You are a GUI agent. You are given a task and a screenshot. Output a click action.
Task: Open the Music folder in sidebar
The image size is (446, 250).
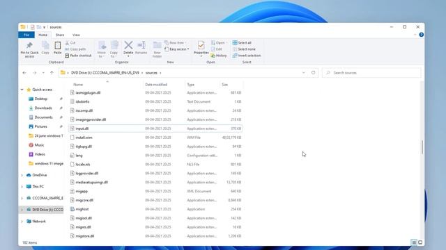(39, 145)
